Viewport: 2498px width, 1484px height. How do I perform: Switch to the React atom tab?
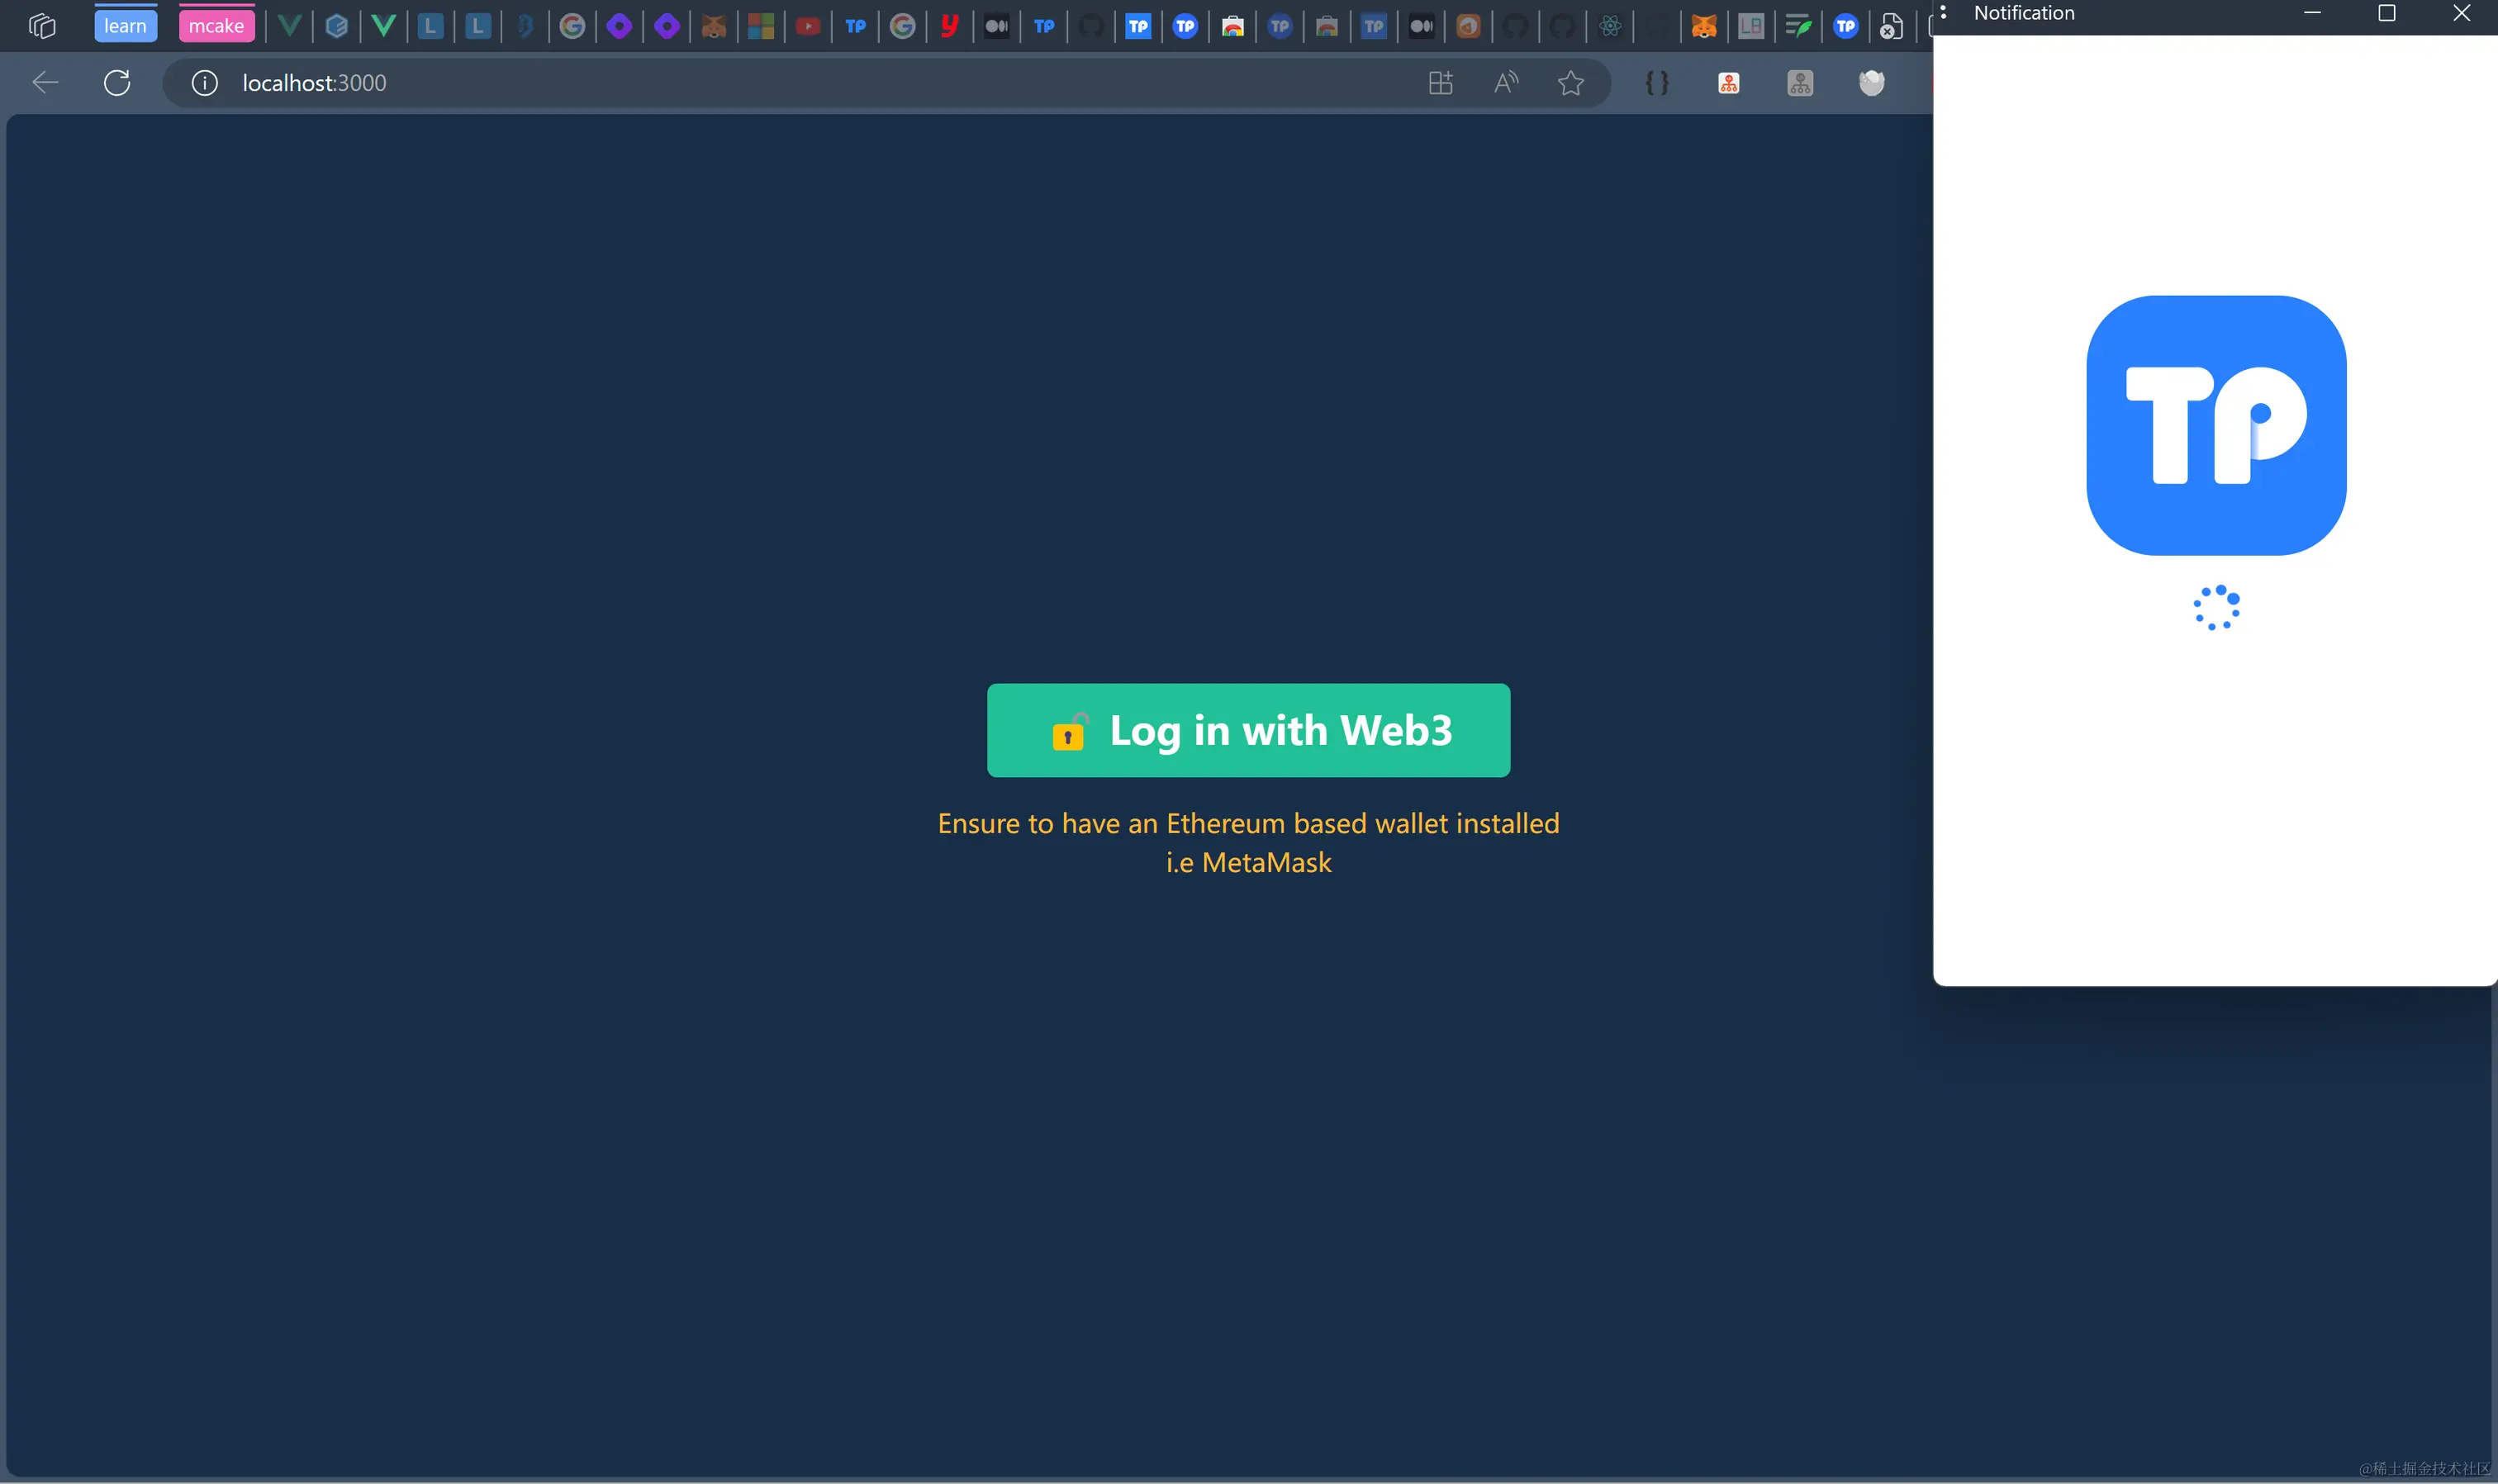(x=1609, y=27)
